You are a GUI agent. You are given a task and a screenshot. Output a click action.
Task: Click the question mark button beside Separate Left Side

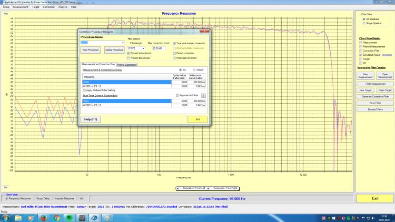(203, 95)
